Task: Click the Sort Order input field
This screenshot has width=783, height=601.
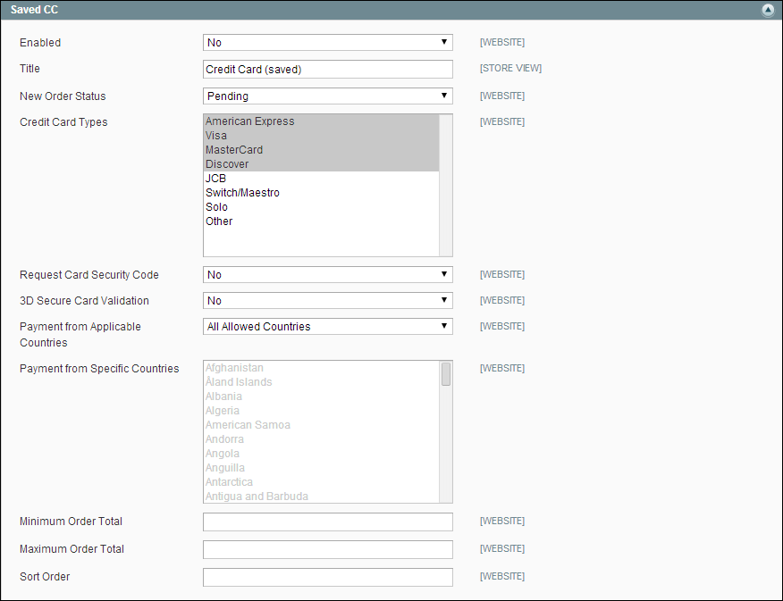Action: [x=327, y=577]
